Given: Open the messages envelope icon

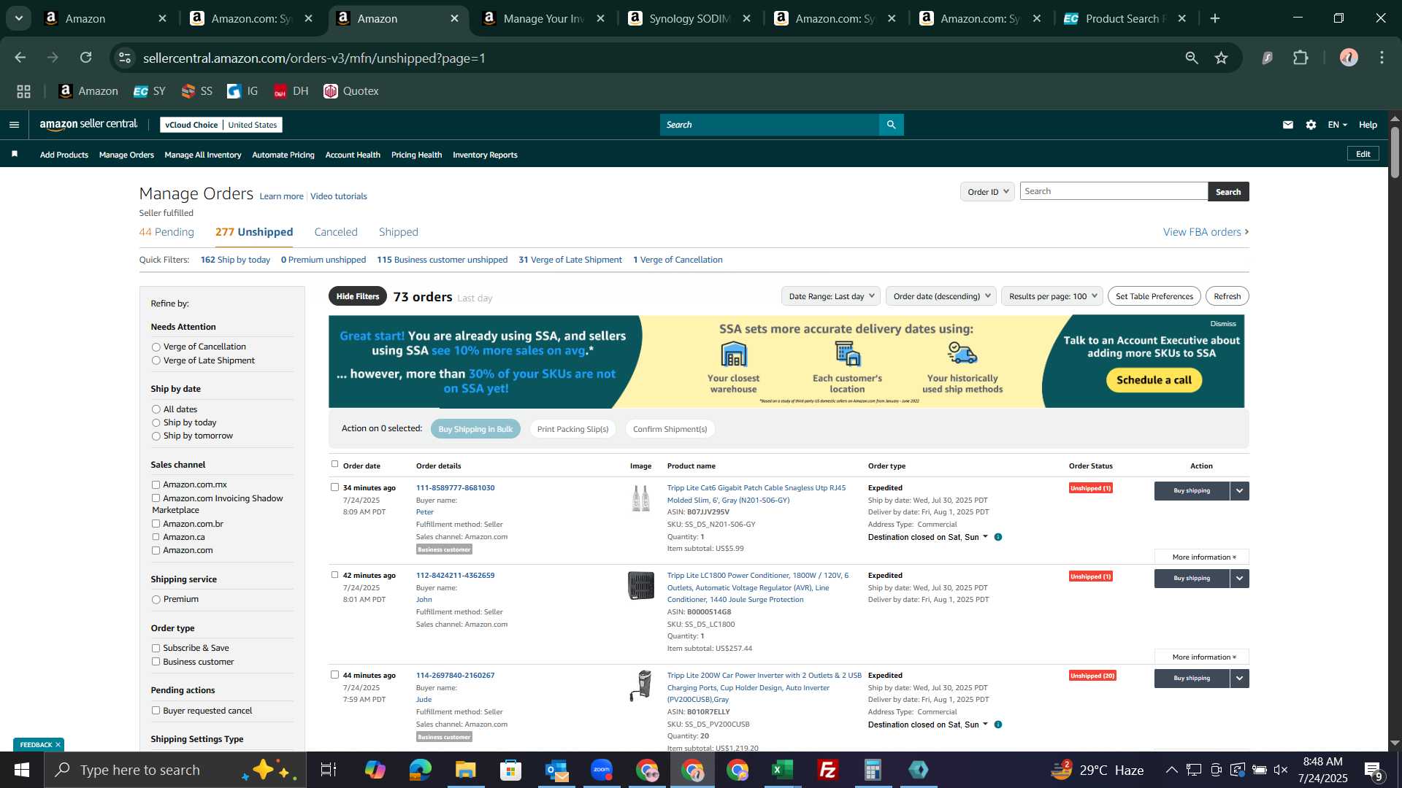Looking at the screenshot, I should point(1288,125).
